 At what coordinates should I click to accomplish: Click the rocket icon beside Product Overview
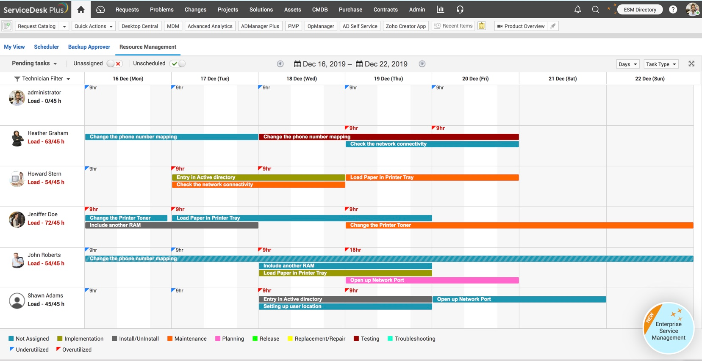553,26
